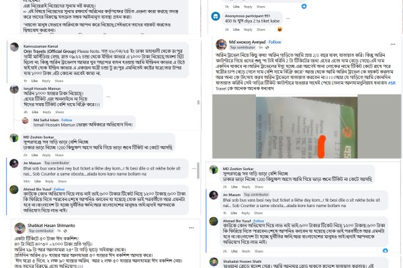Open the three-dot menu on the Md Khokon Ahmed post
The height and width of the screenshot is (268, 403).
coord(393,44)
